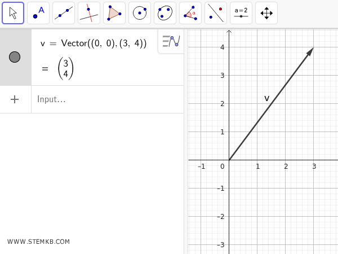Toggle visibility circle of vector v
Viewport: 338px width, 254px height.
tap(15, 57)
